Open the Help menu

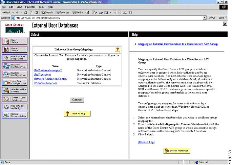[50, 7]
